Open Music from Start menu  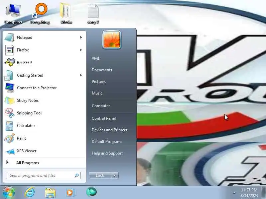(97, 93)
